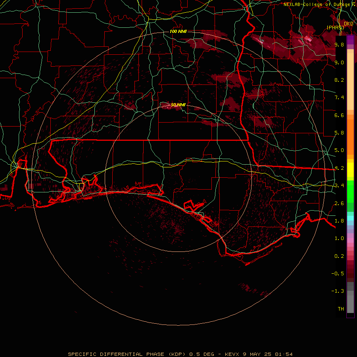Image resolution: width=357 pixels, height=357 pixels.
Task: Click the [PHAS] label above color bar
Action: 335,27
